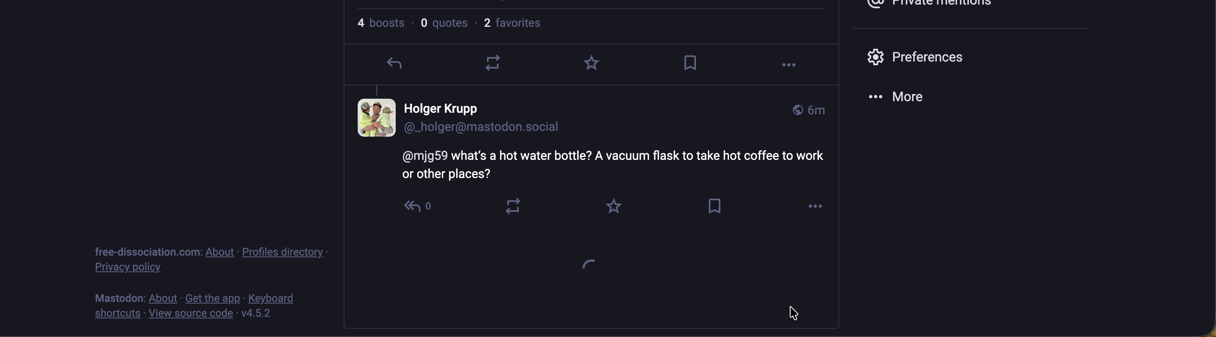Bookmark the main post

click(690, 63)
